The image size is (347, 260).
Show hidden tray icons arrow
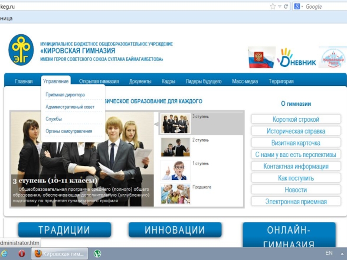click(x=342, y=253)
